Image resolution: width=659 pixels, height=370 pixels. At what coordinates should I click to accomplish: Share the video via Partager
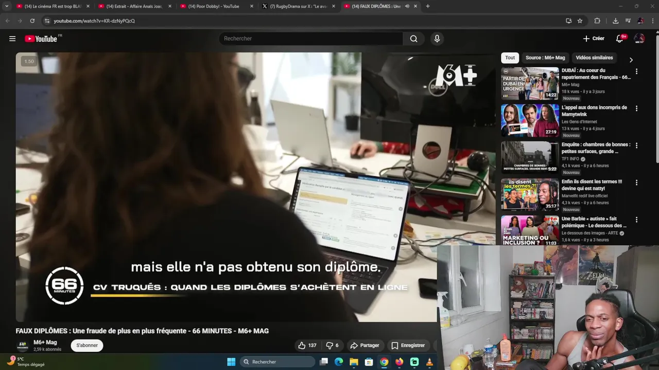(365, 345)
